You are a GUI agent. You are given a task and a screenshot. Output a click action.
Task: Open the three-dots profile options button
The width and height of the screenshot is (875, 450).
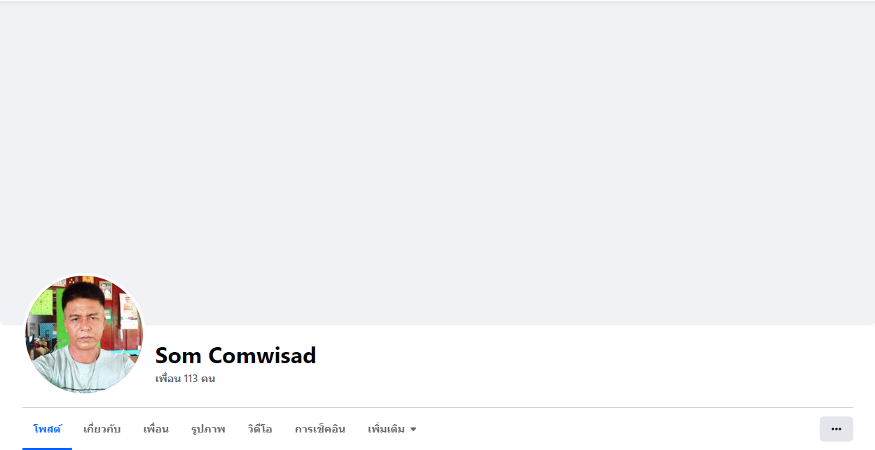coord(836,429)
